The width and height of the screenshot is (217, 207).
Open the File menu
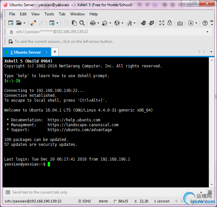12,14
